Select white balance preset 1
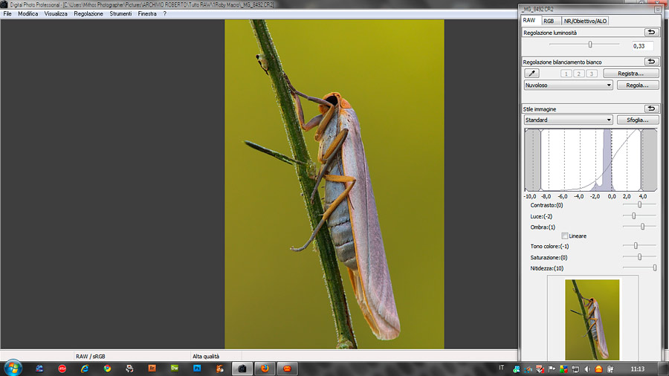 coord(566,74)
